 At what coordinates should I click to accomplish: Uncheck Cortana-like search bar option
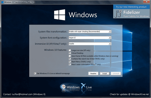coord(70,59)
